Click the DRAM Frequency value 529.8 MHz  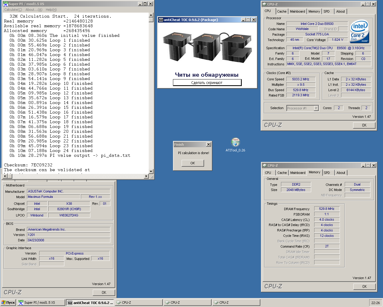(327, 209)
